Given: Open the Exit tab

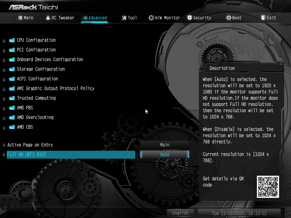Looking at the screenshot, I should coord(269,18).
